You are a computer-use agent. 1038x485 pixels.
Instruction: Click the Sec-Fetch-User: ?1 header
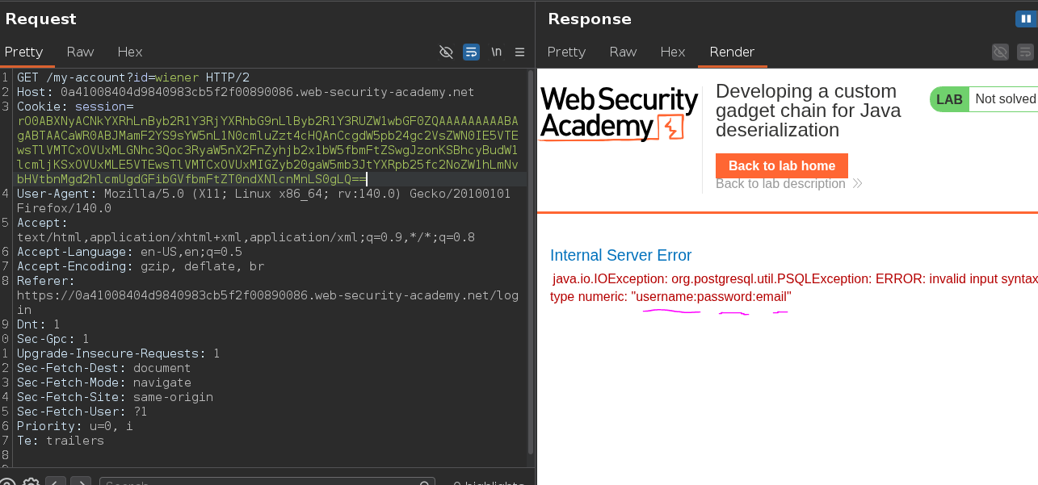[x=82, y=412]
